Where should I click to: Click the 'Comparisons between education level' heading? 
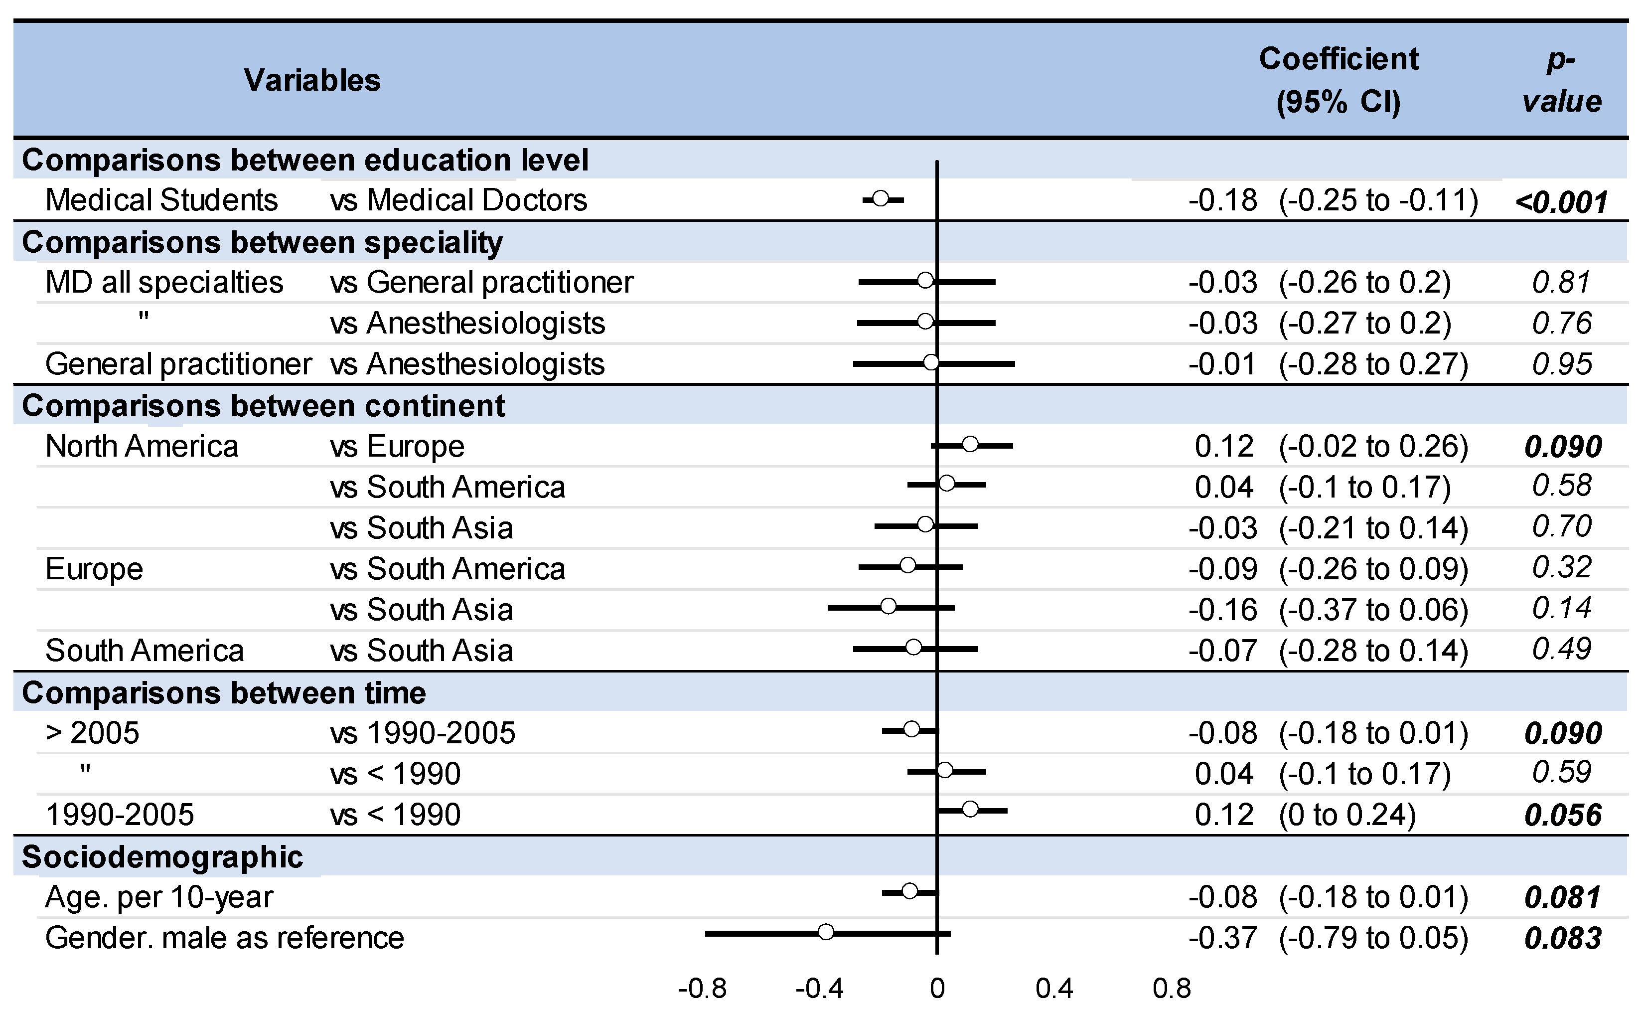[x=305, y=160]
